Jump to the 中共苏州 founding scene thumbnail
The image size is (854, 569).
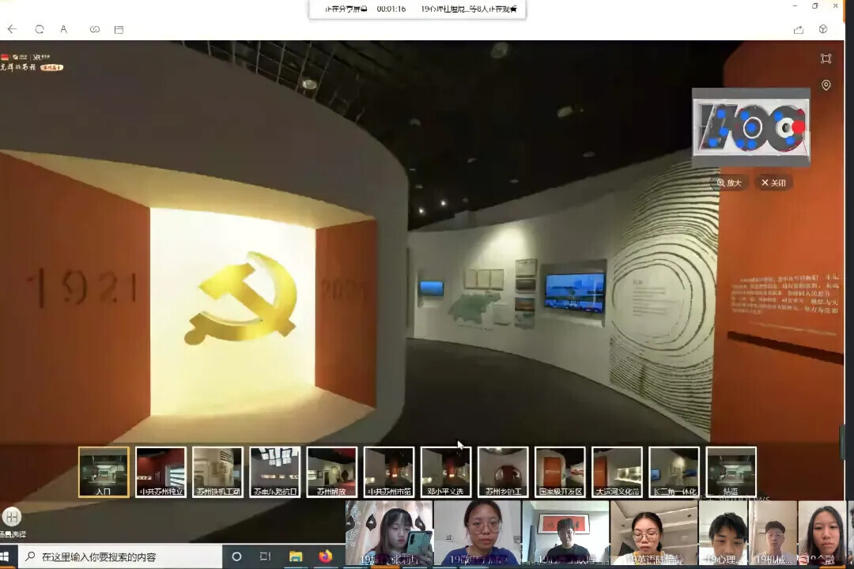tap(161, 472)
